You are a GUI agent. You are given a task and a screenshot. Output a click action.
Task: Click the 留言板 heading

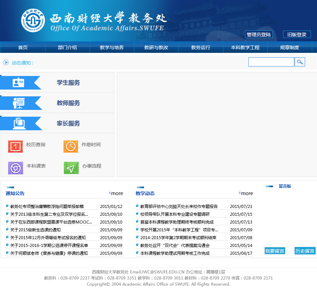pos(285,186)
